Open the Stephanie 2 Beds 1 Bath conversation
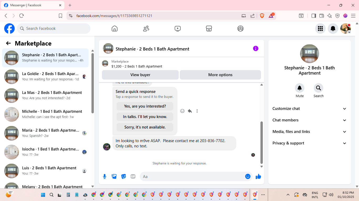 tap(45, 58)
